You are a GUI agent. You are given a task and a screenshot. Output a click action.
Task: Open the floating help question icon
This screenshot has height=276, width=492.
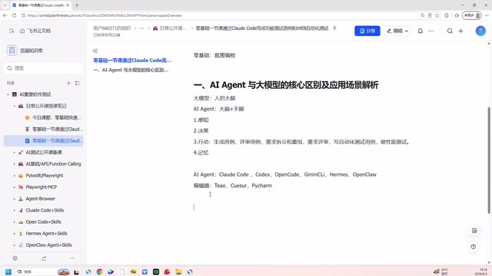click(x=474, y=247)
